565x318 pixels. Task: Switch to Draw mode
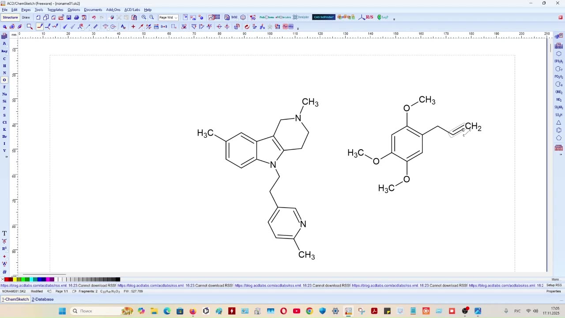click(x=26, y=17)
